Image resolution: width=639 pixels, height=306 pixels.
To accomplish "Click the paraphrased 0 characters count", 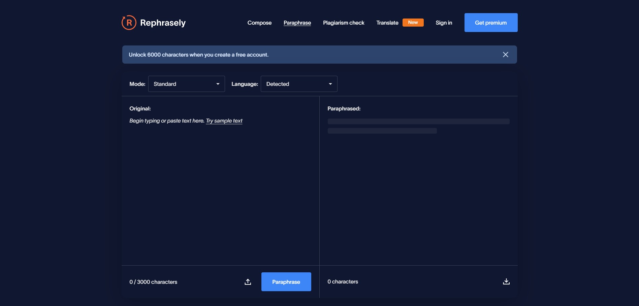I will coord(343,281).
